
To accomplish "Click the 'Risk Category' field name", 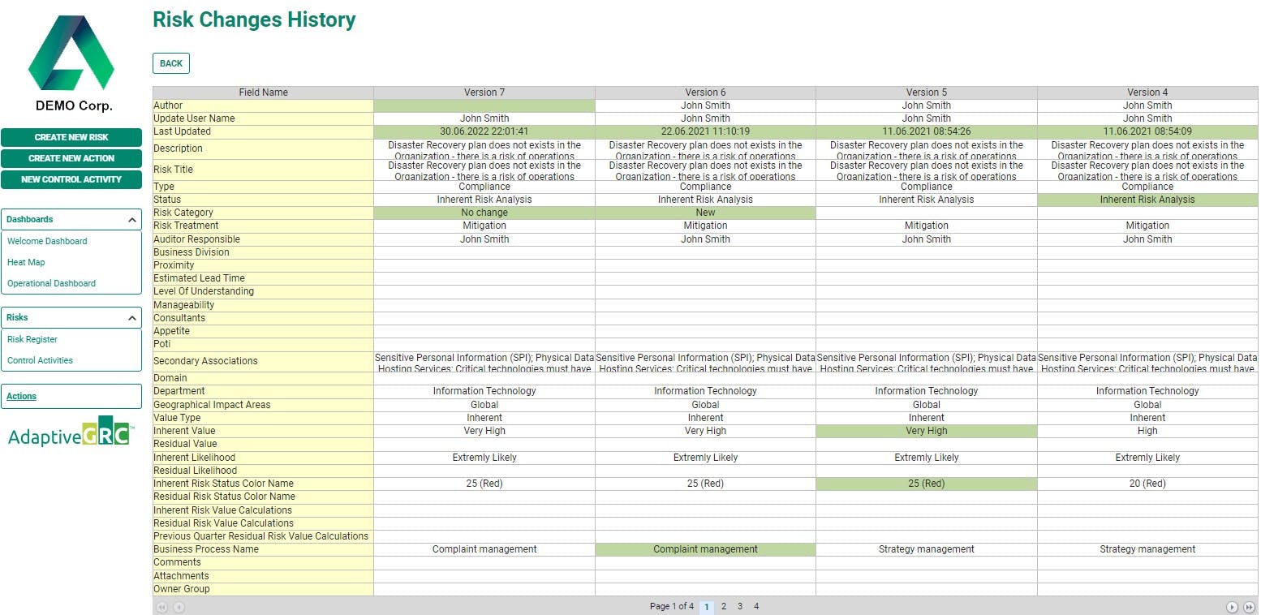I will (264, 213).
